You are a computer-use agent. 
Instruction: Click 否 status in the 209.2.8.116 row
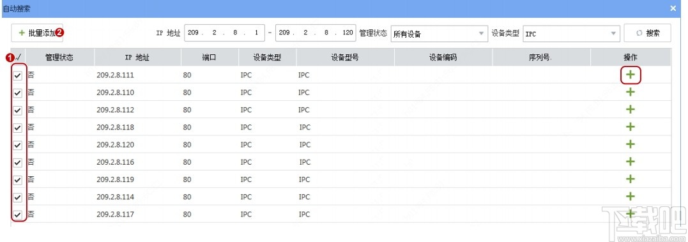(x=31, y=162)
